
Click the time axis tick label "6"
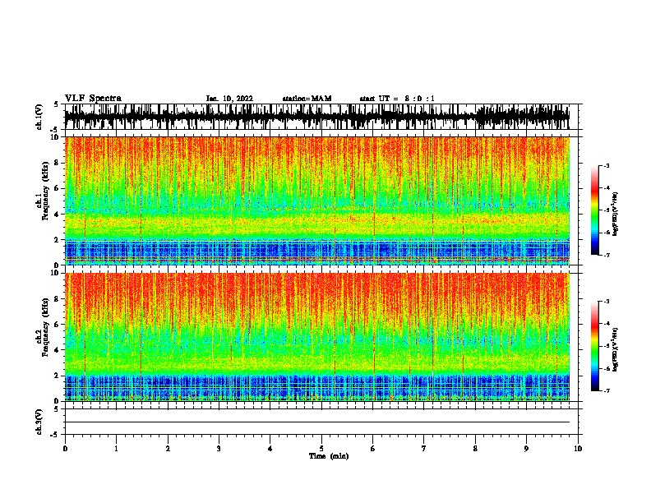pyautogui.click(x=373, y=449)
